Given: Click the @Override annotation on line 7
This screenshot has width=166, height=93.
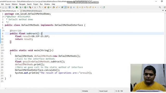Looking at the screenshot, I should point(16,31).
